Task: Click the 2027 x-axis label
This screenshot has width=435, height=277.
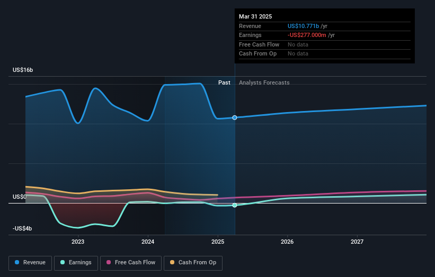Action: pyautogui.click(x=357, y=242)
